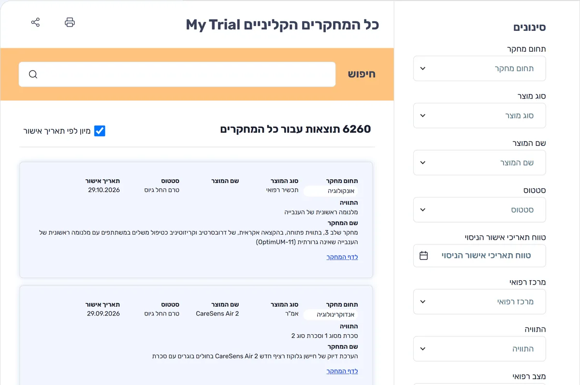The width and height of the screenshot is (580, 385).
Task: Click the סכרת מסוג 1 וסכרת סוג 2 indication
Action: (x=324, y=335)
